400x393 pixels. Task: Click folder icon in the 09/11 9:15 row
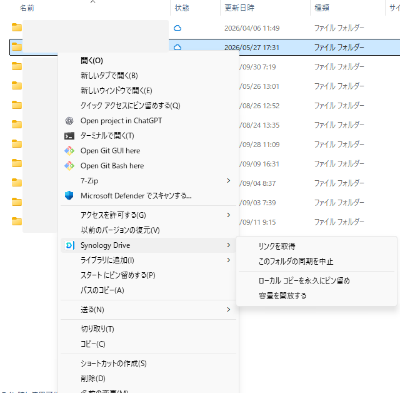click(x=17, y=222)
